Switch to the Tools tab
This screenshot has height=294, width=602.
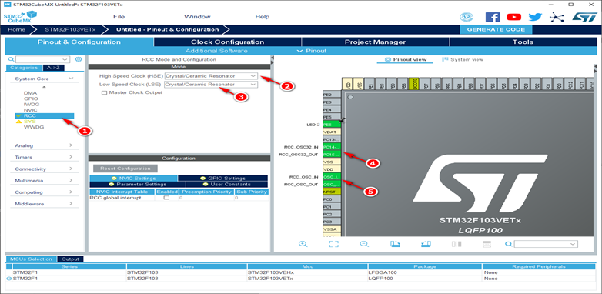point(523,42)
